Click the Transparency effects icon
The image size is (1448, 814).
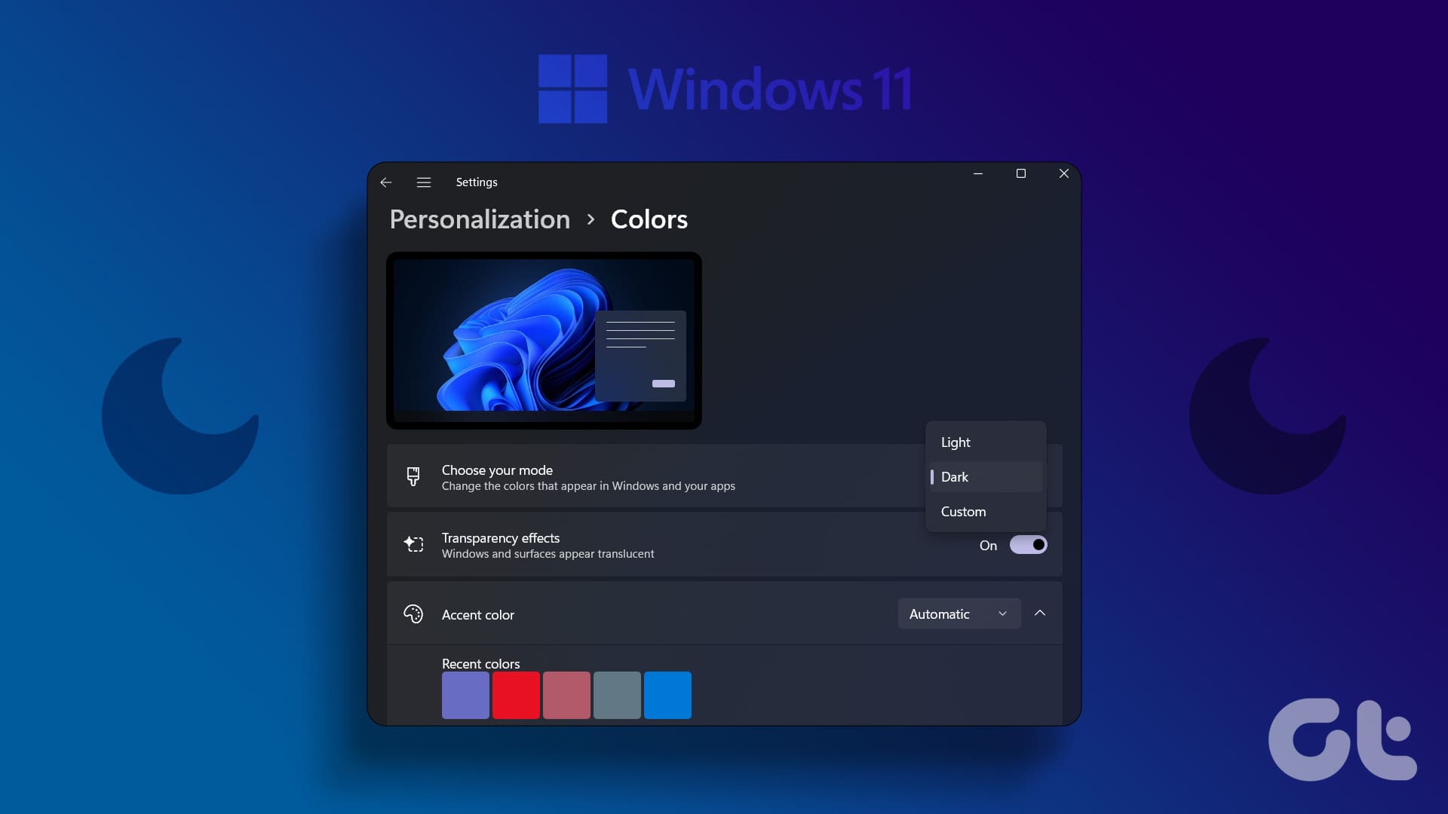pos(413,545)
